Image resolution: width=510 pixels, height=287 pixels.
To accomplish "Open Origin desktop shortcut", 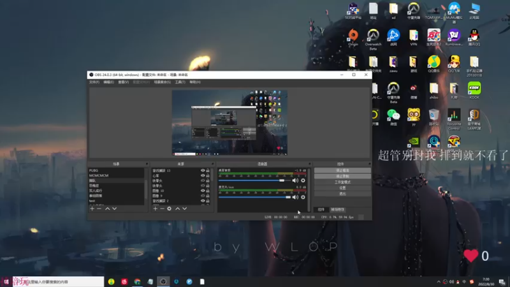I will coord(353,38).
